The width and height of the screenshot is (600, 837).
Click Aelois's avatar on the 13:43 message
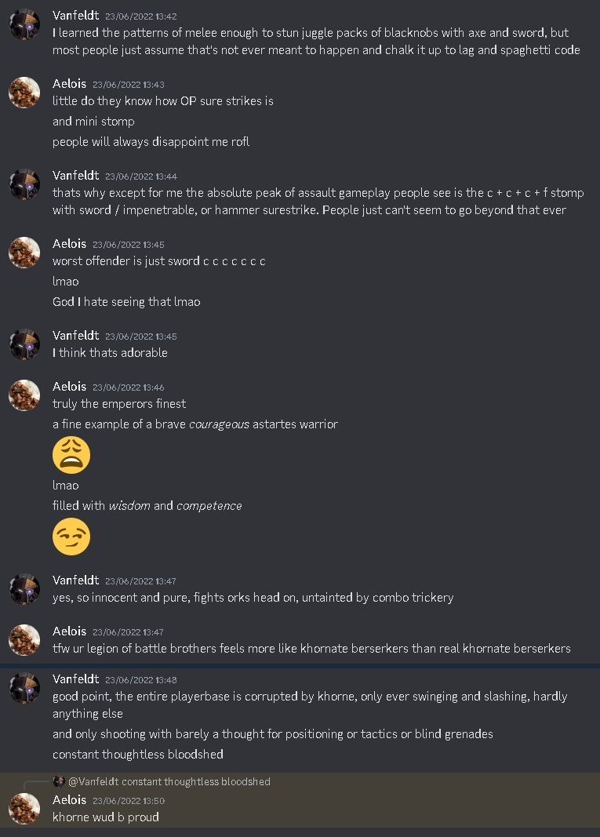pyautogui.click(x=24, y=93)
